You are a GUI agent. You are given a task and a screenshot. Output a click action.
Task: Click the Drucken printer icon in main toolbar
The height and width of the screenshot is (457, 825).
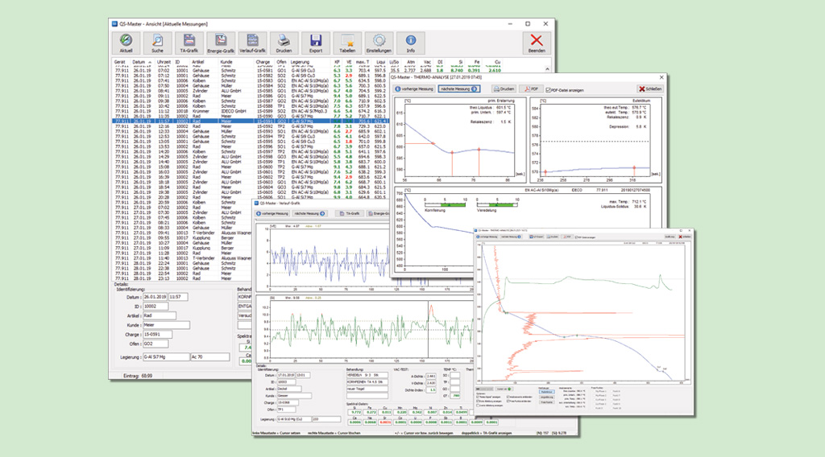coord(284,43)
